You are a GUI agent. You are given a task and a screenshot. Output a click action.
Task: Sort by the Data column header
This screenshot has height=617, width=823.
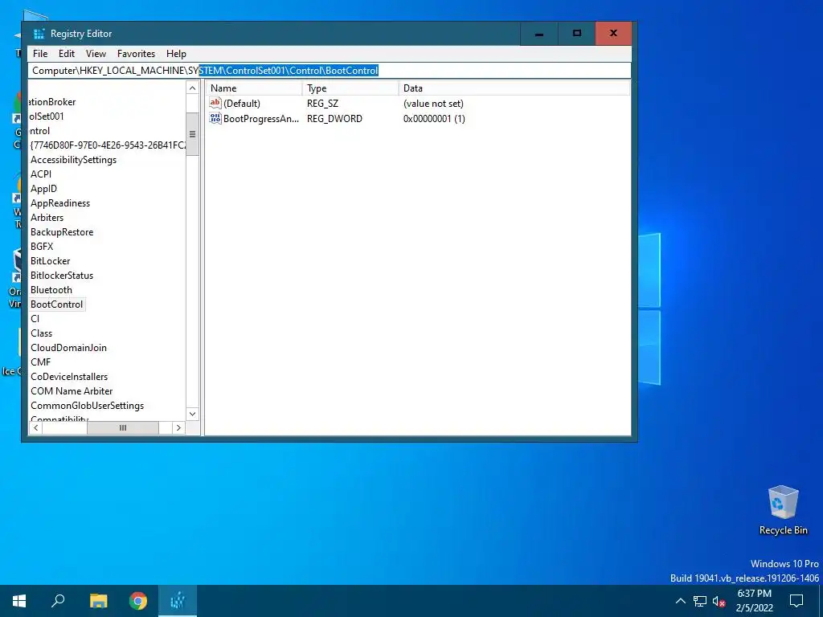coord(514,88)
